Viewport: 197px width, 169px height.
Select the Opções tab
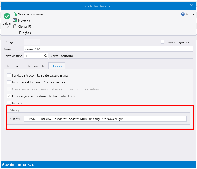[57, 66]
